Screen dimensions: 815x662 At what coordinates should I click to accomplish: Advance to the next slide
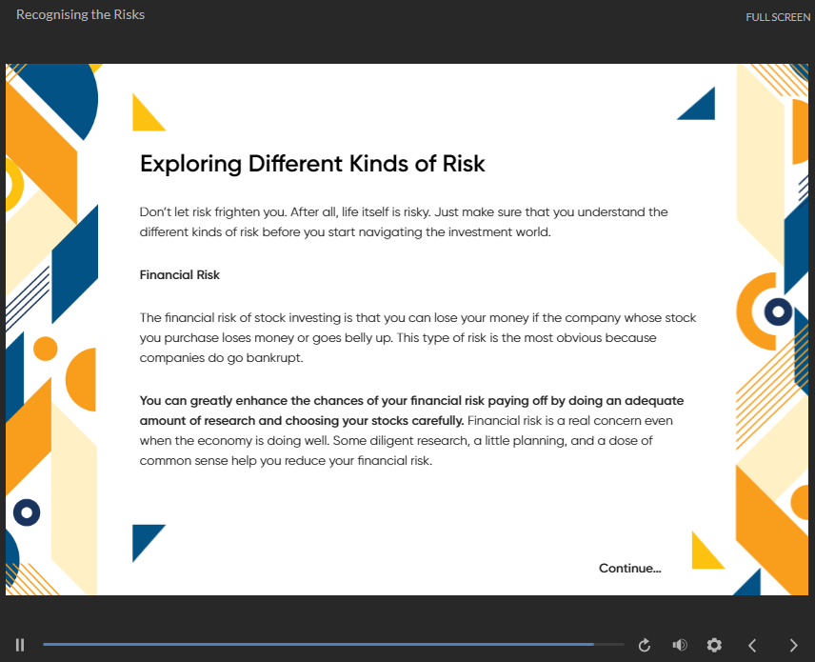point(793,646)
